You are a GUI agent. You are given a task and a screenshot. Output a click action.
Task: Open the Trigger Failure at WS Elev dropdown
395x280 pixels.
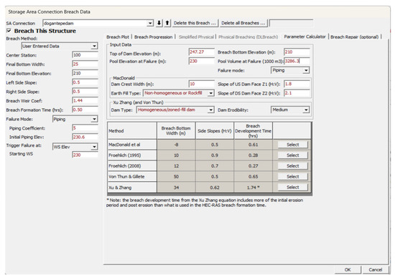click(94, 147)
